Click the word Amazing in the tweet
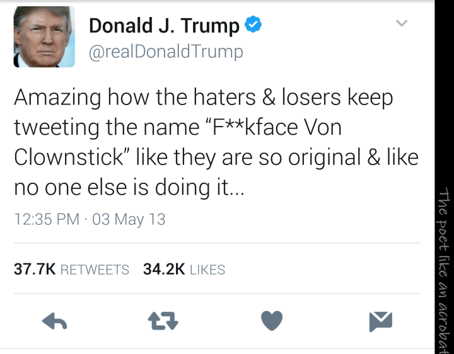454x354 pixels. coord(57,98)
